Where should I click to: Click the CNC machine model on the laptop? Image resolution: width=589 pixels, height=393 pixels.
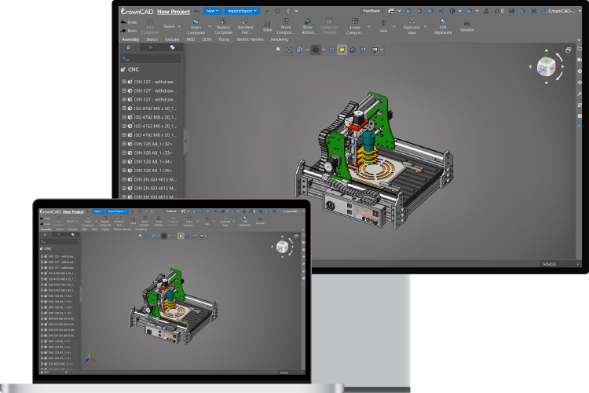(x=174, y=306)
